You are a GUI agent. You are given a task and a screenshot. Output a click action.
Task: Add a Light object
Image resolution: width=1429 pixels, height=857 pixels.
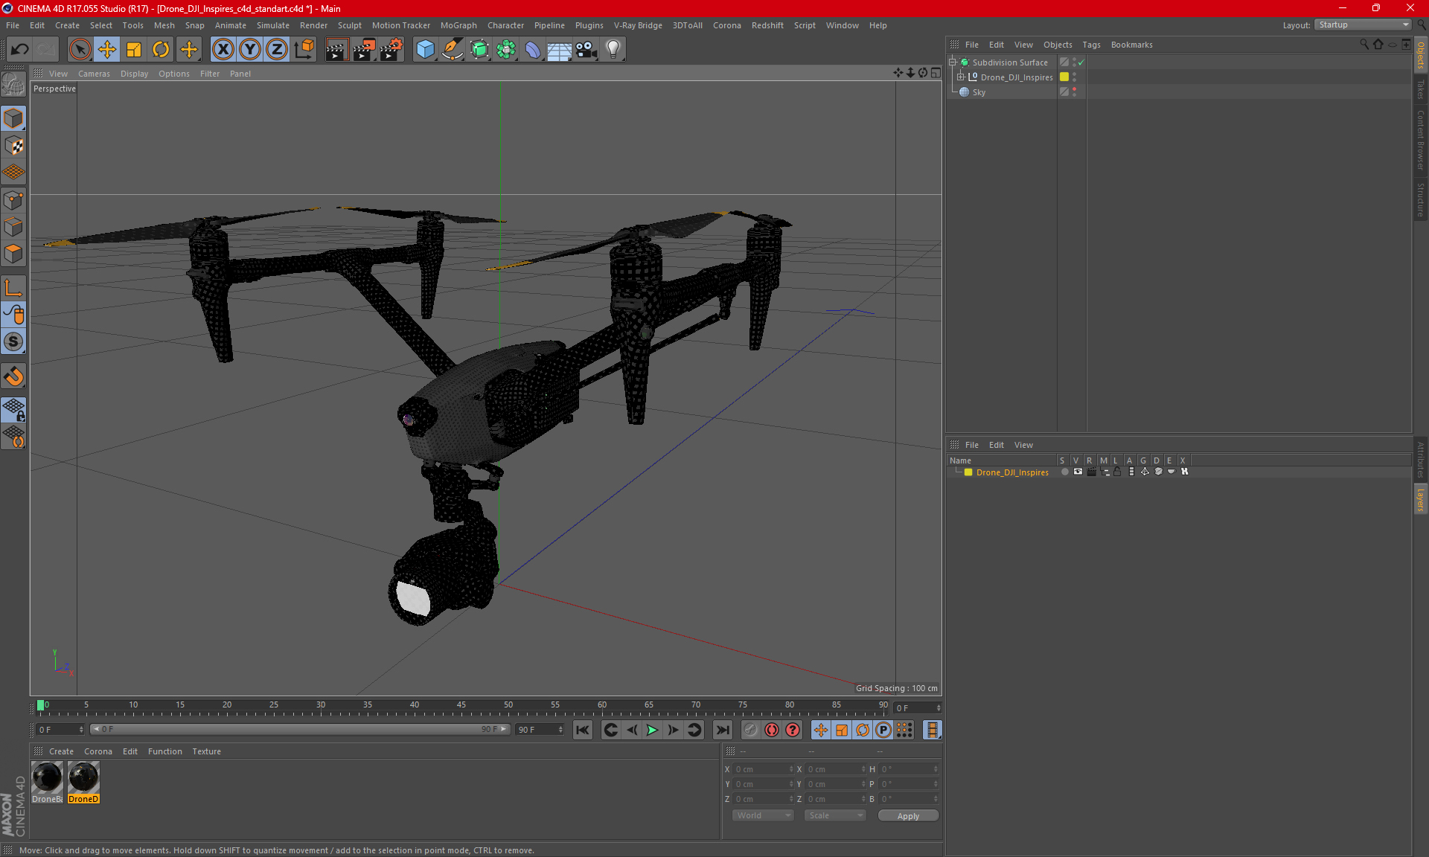tap(613, 49)
